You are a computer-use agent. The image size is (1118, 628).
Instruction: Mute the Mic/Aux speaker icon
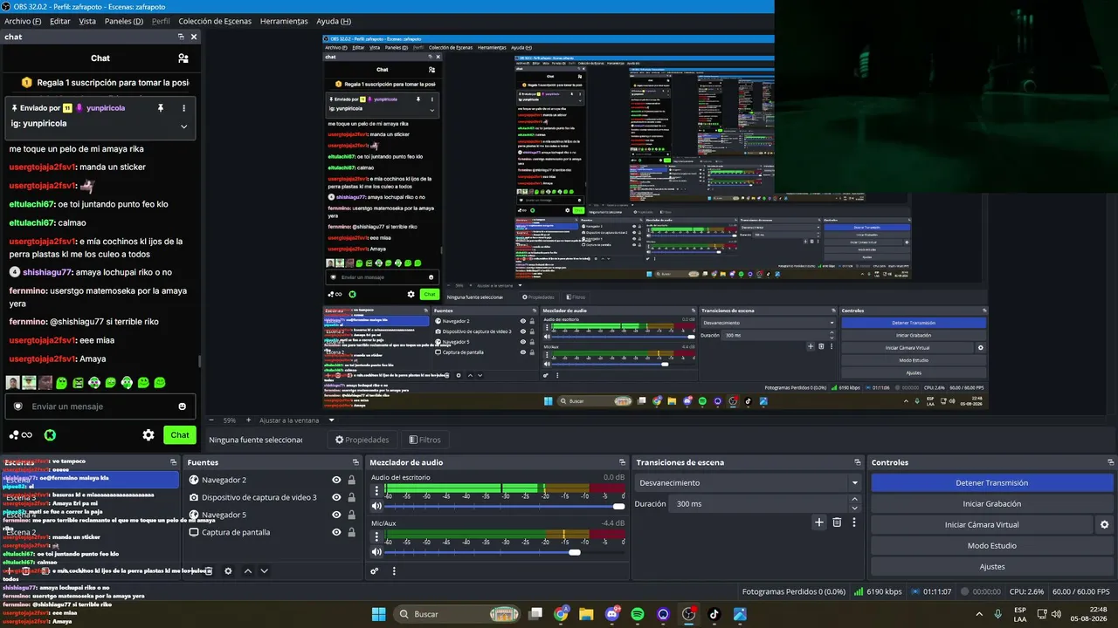pos(376,552)
